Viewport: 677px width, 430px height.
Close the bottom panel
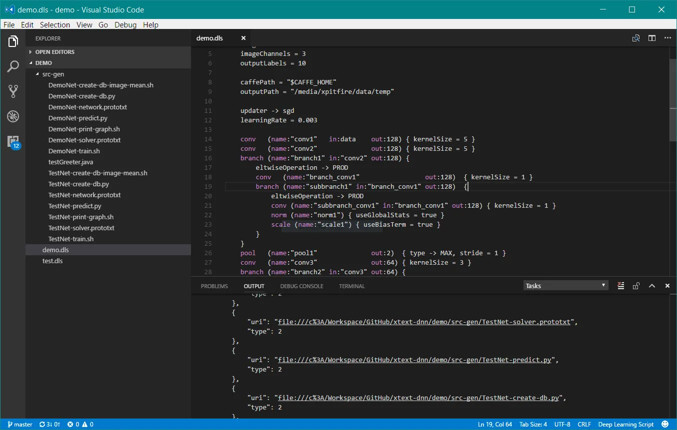[667, 286]
